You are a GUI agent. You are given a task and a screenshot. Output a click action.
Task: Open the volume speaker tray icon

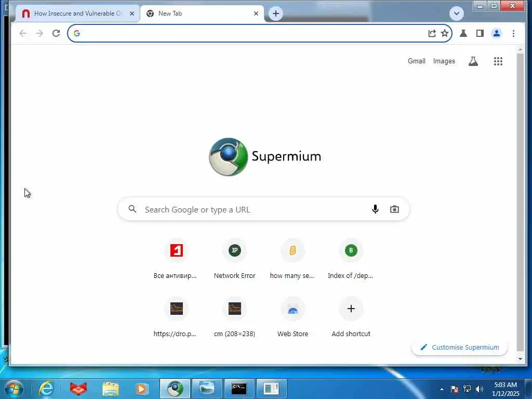coord(479,389)
